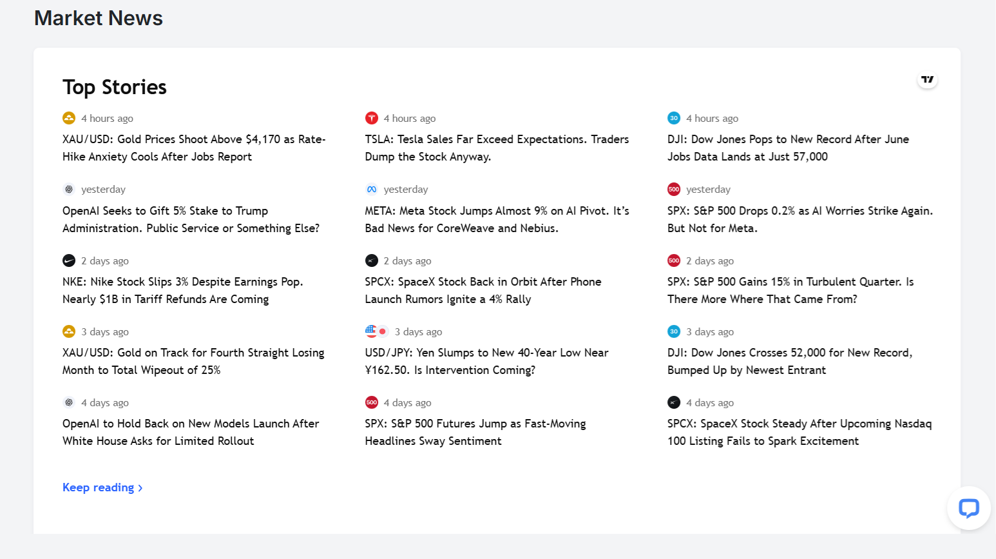This screenshot has width=996, height=559.
Task: Read the Meta Stock Jumps Almost 9% article
Action: [x=497, y=219]
